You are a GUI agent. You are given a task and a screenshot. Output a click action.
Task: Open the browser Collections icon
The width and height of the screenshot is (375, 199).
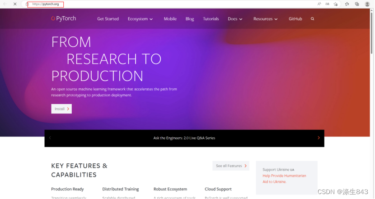[x=357, y=4]
